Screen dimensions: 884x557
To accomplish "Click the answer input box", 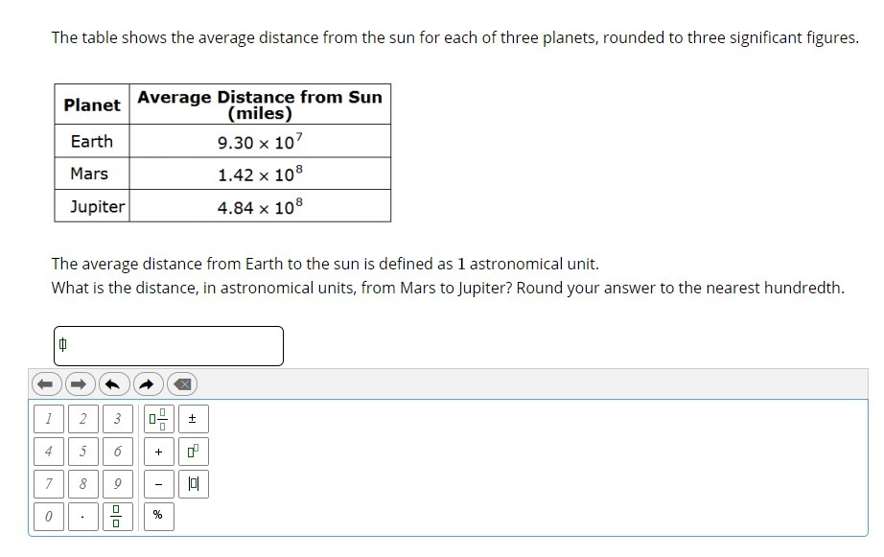I will [x=169, y=345].
